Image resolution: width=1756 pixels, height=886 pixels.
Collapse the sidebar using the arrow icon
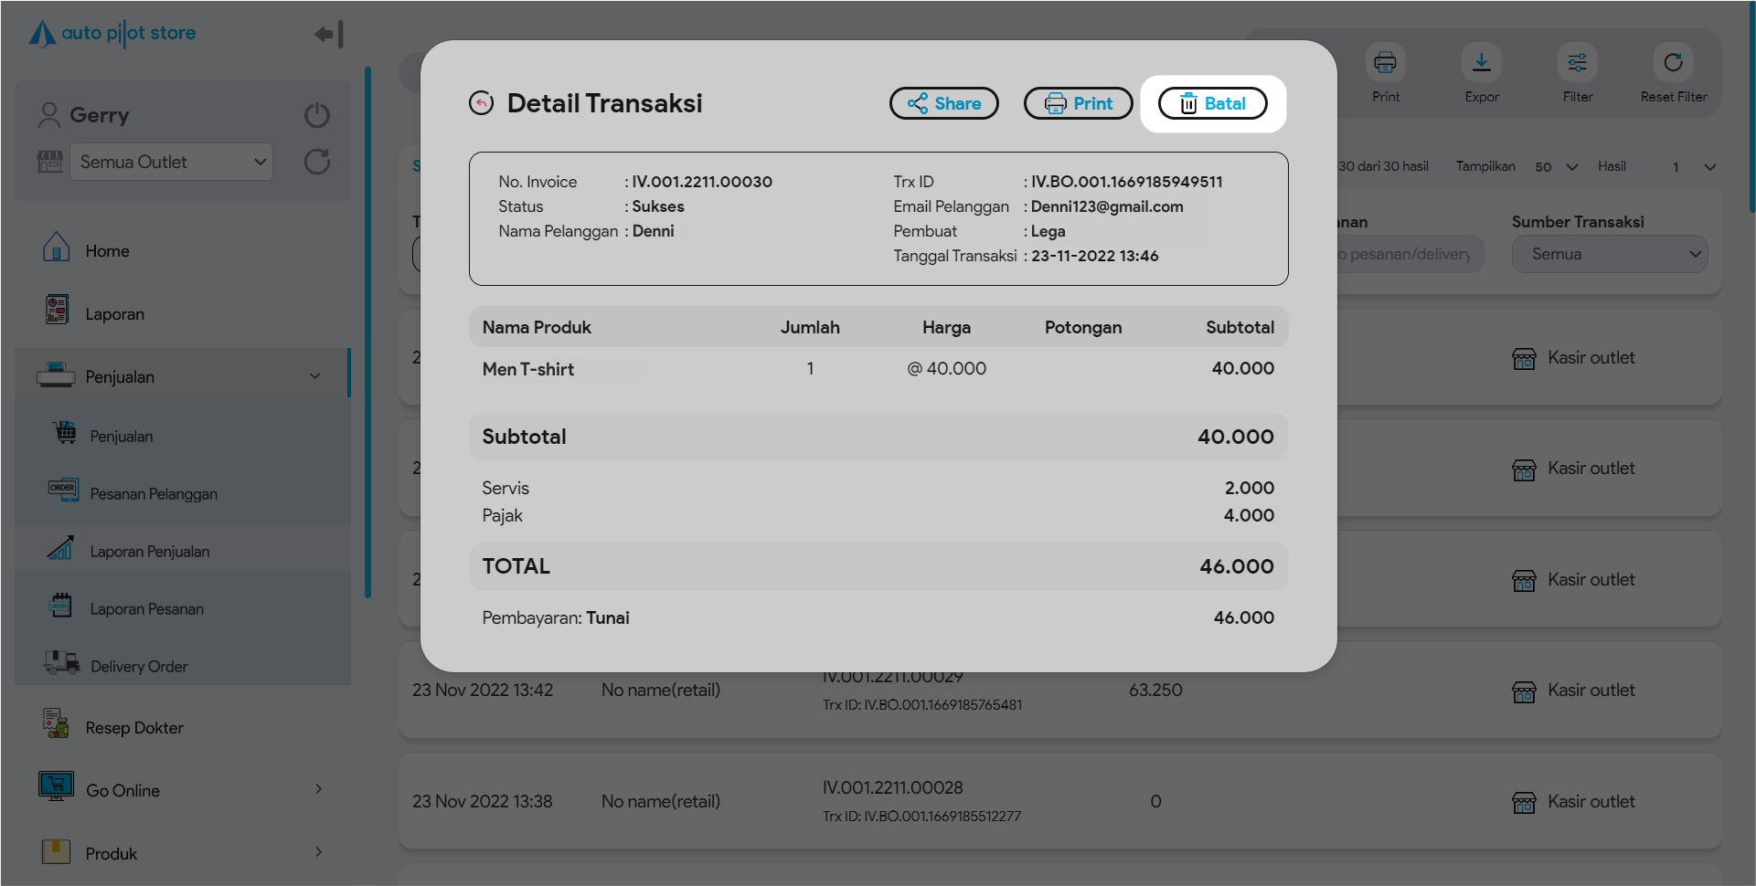328,35
